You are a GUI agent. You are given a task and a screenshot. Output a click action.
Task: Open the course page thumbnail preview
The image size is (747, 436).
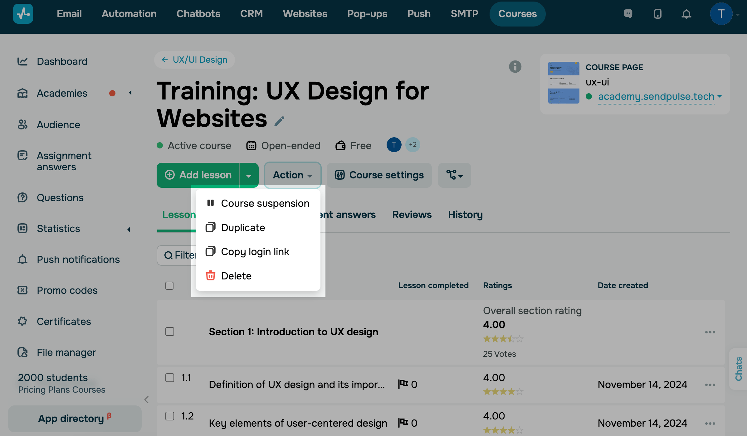(564, 83)
